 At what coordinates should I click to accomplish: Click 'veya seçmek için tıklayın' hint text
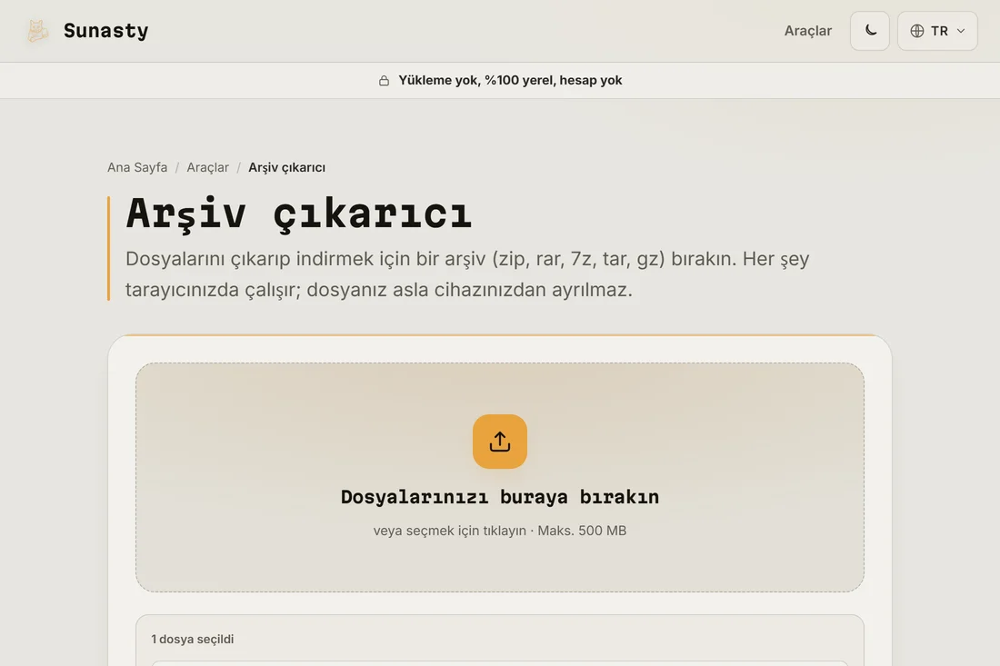point(449,531)
